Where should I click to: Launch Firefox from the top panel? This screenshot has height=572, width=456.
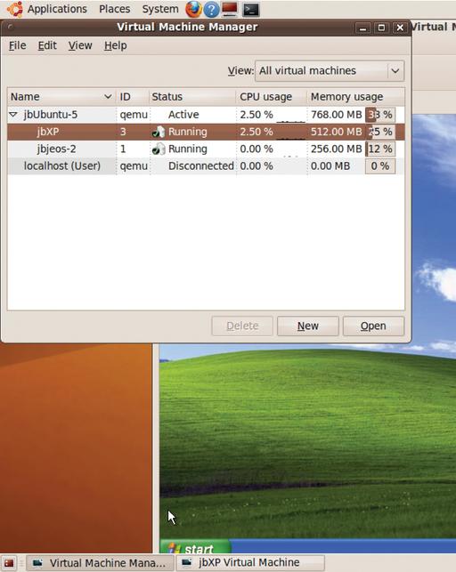pyautogui.click(x=193, y=10)
